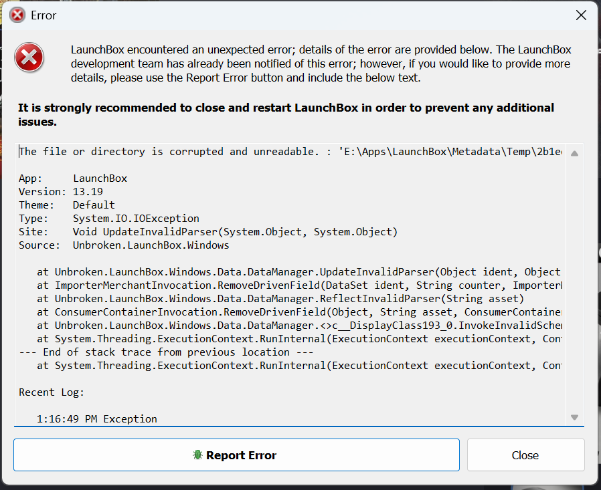
Task: Click the 'Recent Log:' line
Action: click(52, 392)
